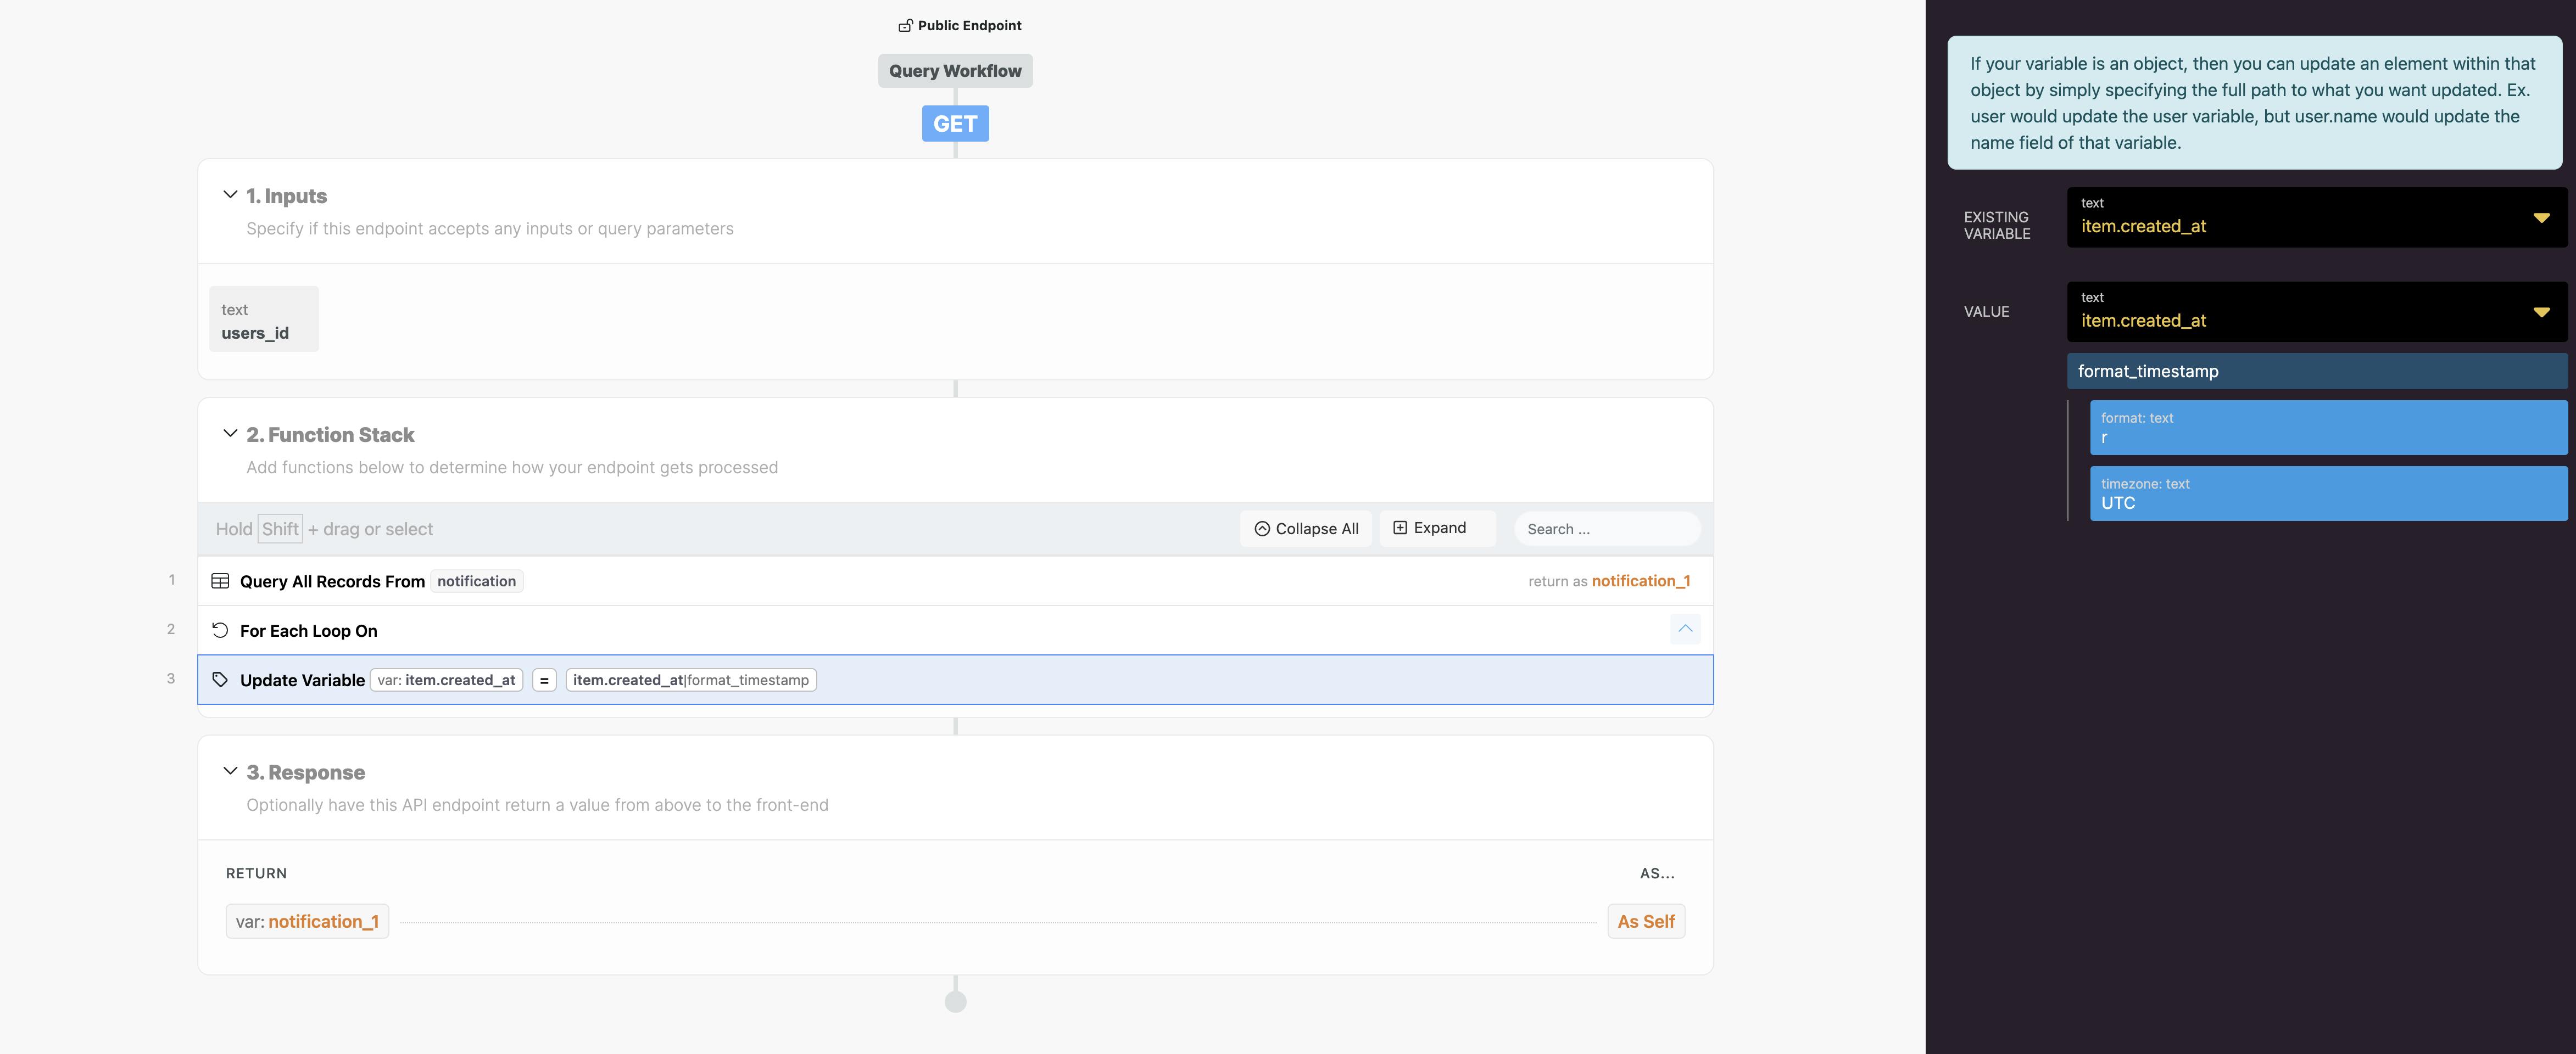Open the Existing Variable dropdown
This screenshot has width=2576, height=1054.
click(2540, 218)
